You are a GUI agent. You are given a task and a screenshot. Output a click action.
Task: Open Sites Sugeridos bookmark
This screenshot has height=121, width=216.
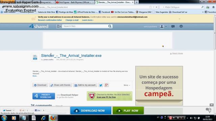click(x=160, y=12)
